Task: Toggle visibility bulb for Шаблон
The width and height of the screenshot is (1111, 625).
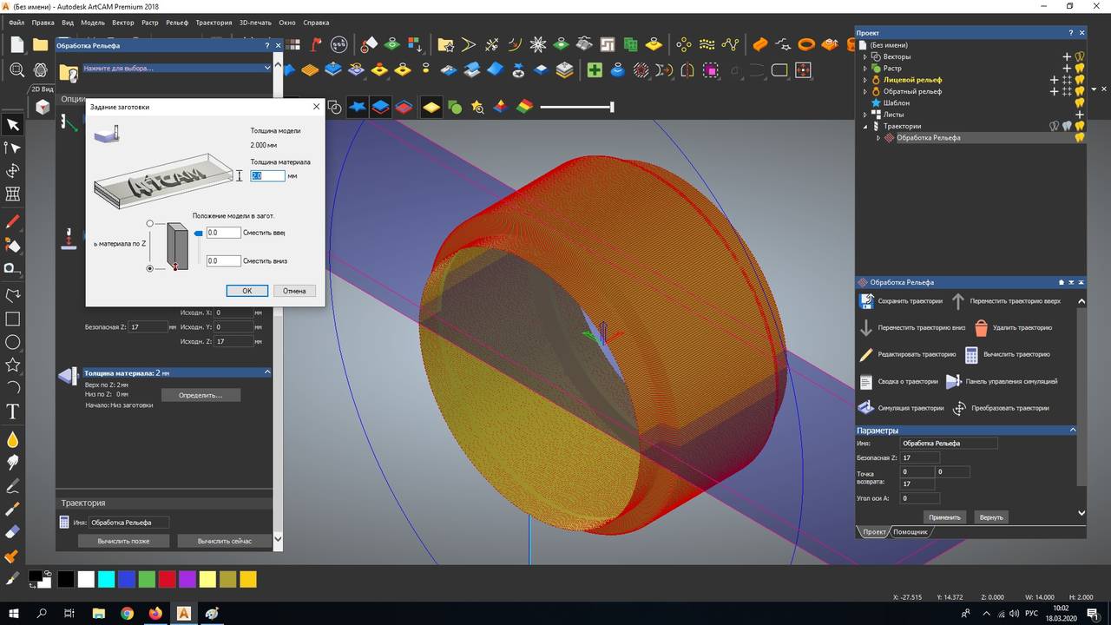Action: tap(1080, 102)
